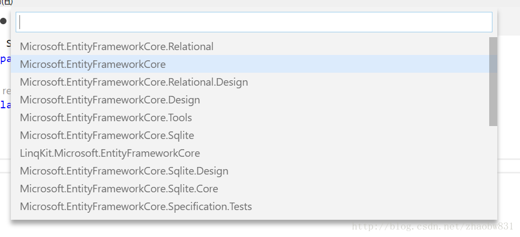Image resolution: width=520 pixels, height=237 pixels.
Task: Select Microsoft.EntityFrameworkCore.Design option
Action: point(110,100)
